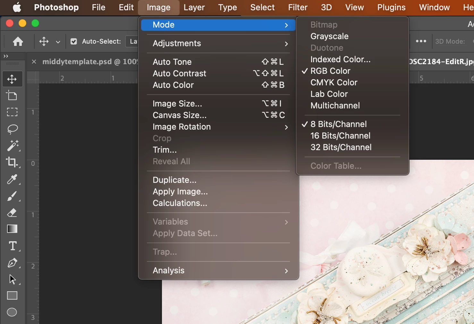This screenshot has width=474, height=324.
Task: Open the Layer menu
Action: tap(194, 7)
